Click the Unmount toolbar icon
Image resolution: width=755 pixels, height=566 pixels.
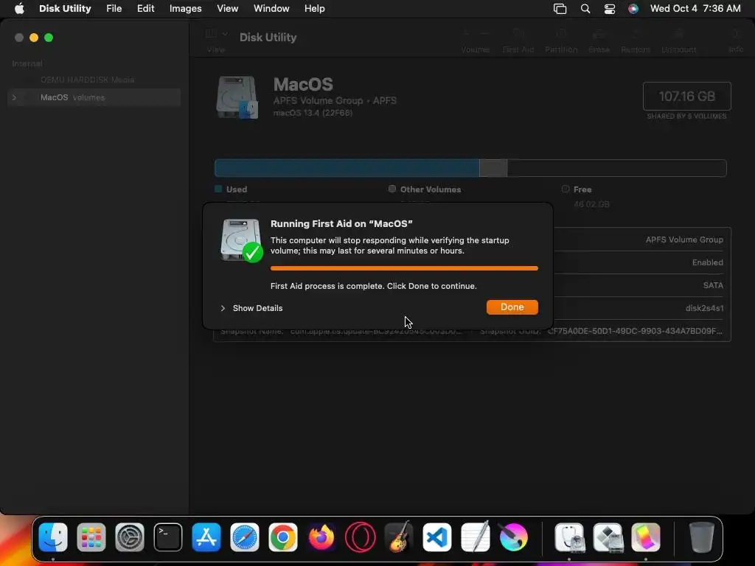coord(678,34)
